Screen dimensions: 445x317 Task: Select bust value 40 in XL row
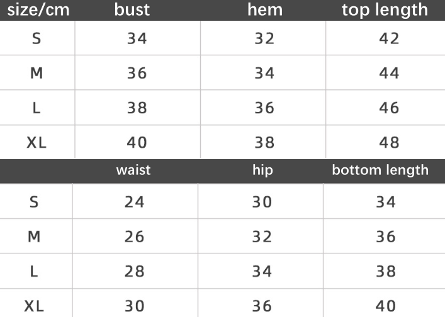point(137,142)
